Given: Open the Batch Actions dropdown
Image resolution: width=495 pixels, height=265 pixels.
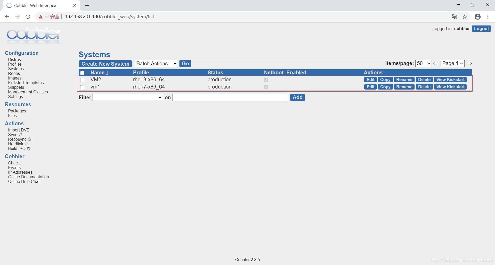Looking at the screenshot, I should tap(156, 64).
